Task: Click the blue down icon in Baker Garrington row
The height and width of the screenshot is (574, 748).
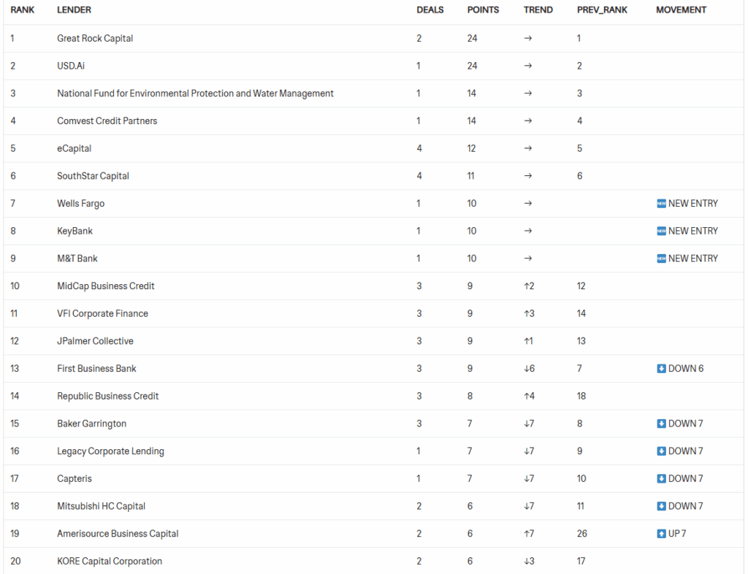Action: tap(661, 424)
